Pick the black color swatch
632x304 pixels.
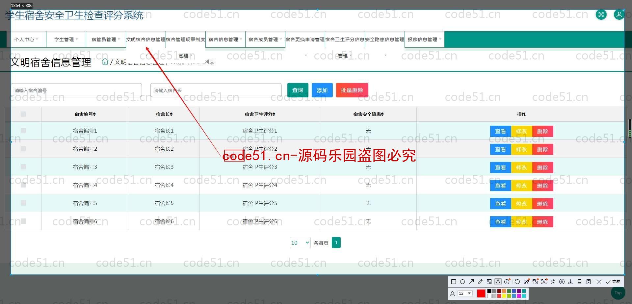[x=489, y=291]
